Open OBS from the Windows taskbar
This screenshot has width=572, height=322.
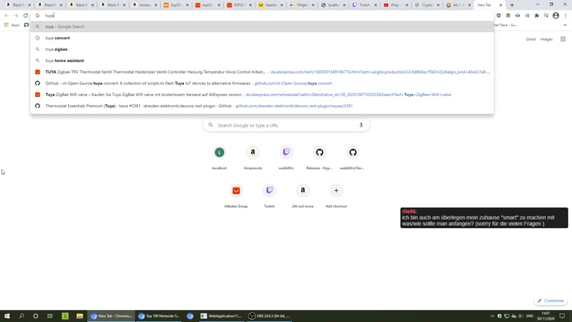tap(268, 316)
